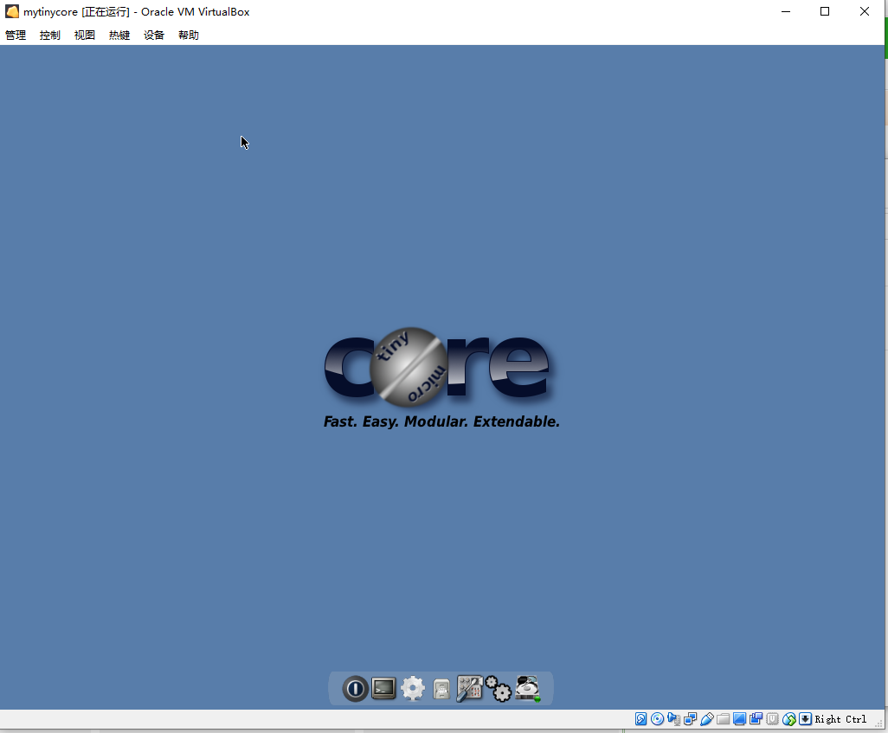
Task: Click the double-gears run icon on the dock
Action: point(499,689)
